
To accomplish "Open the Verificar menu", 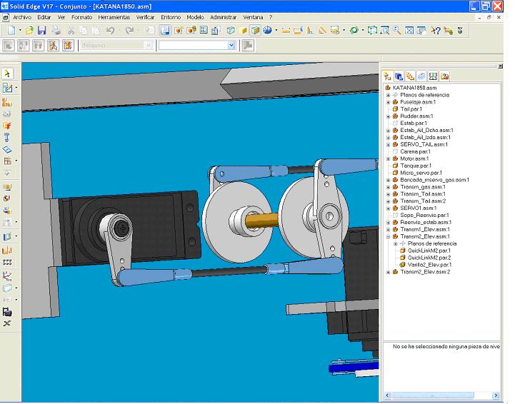I will [x=145, y=16].
